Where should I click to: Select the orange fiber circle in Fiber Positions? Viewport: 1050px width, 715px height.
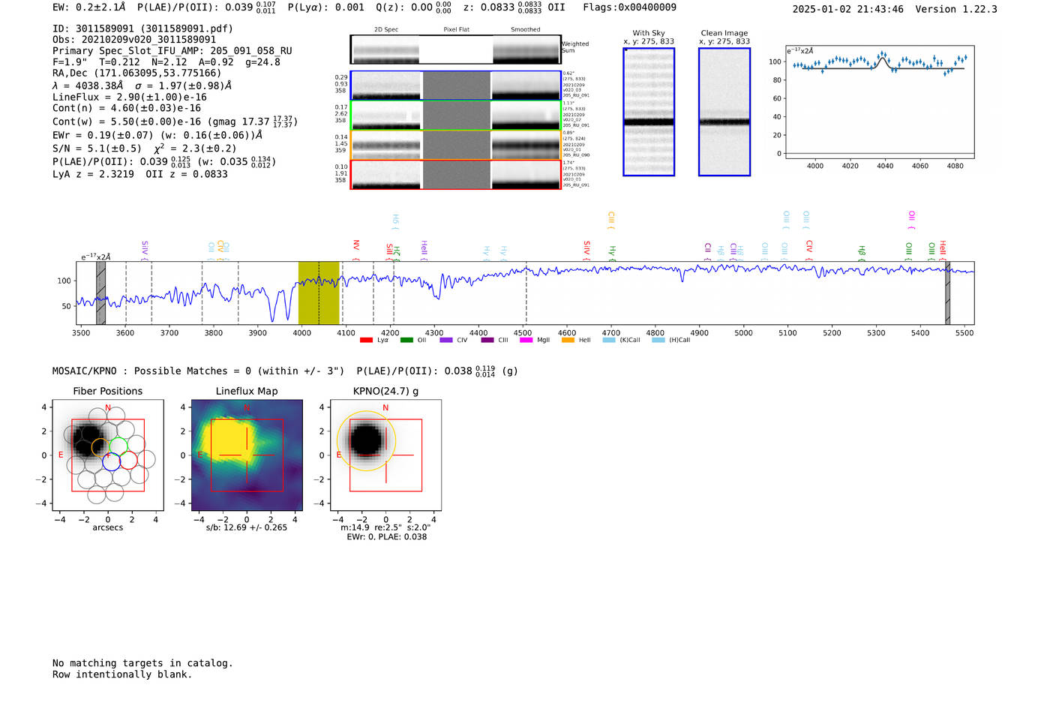pyautogui.click(x=100, y=448)
